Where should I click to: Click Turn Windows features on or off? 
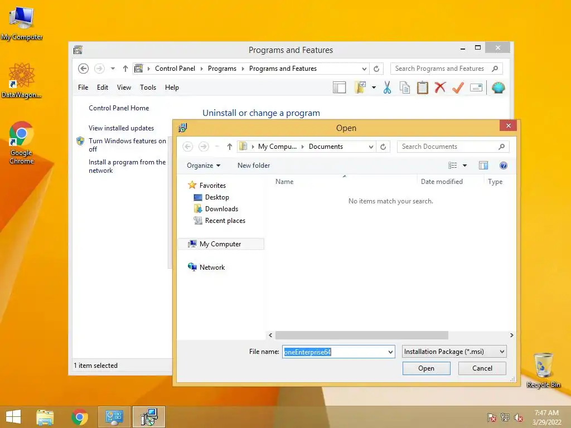(127, 145)
